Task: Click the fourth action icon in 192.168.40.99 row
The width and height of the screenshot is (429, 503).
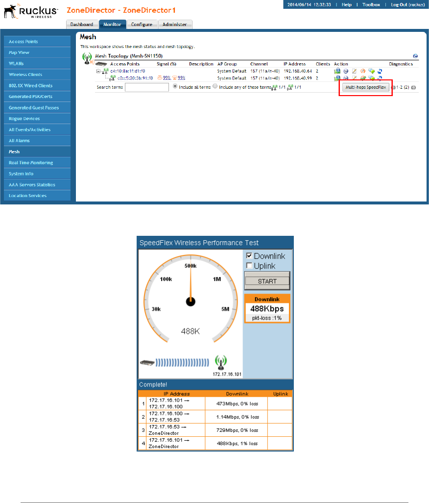Action: [x=363, y=78]
